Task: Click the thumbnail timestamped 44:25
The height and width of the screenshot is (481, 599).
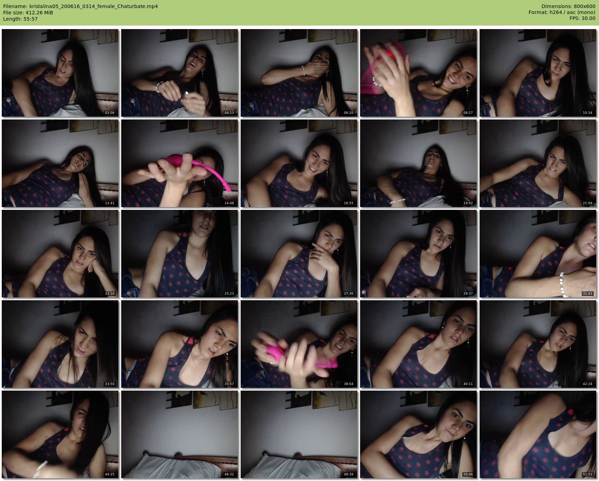Action: pos(60,434)
